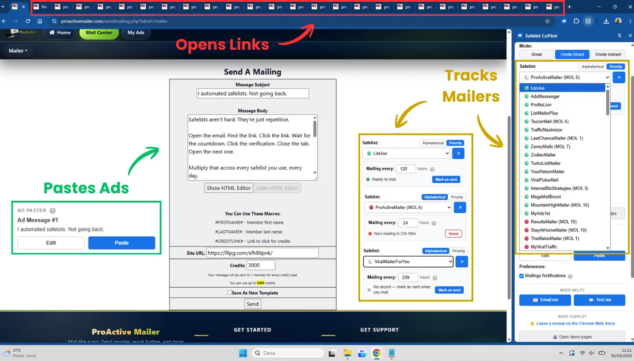Open the Chrome profile avatar
Image resolution: width=634 pixels, height=361 pixels.
coord(618,21)
